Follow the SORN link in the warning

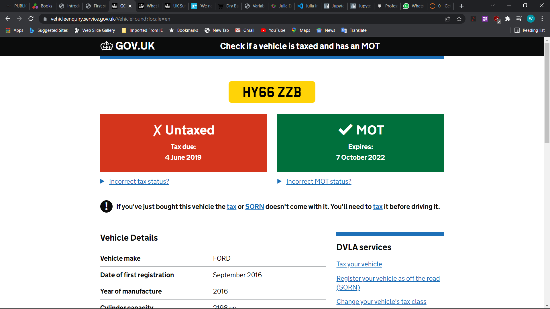click(x=255, y=207)
